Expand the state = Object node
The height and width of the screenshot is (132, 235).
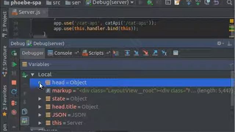pos(40,99)
